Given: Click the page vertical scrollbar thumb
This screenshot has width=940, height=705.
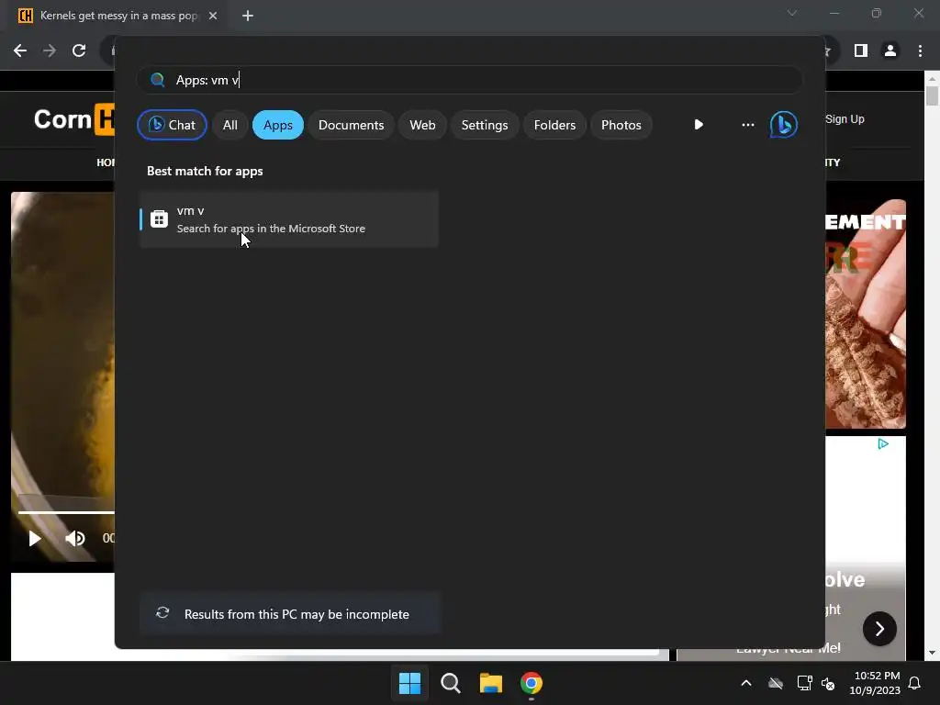Looking at the screenshot, I should (x=932, y=95).
